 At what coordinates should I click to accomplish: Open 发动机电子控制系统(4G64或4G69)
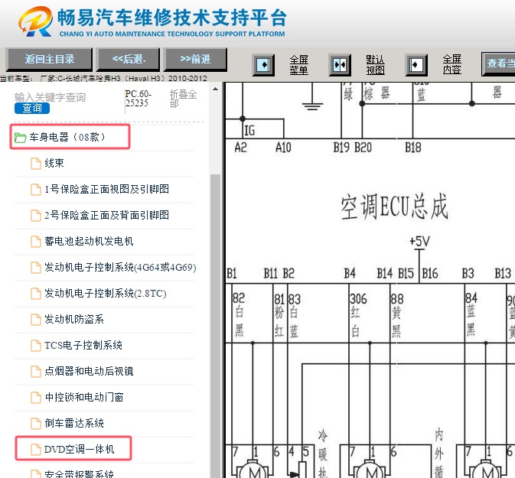120,267
